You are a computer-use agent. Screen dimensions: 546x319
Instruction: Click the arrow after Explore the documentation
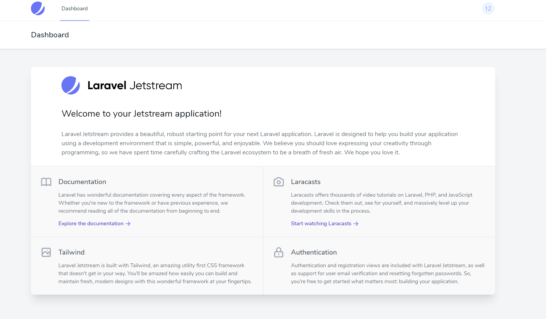128,224
